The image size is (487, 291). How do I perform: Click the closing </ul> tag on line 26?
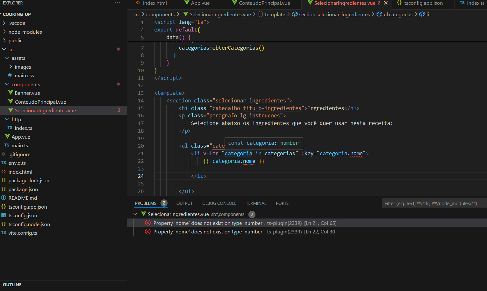pyautogui.click(x=186, y=191)
